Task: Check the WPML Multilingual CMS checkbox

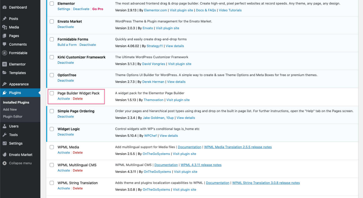Action: [52, 165]
